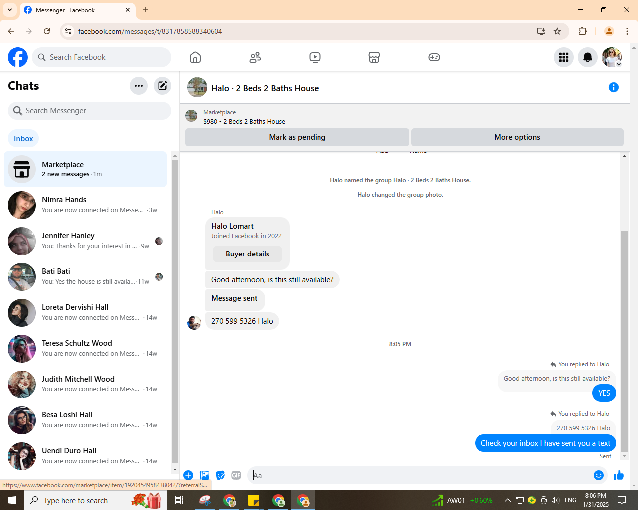The height and width of the screenshot is (510, 638).
Task: Open Buyer details for Halo Lomart
Action: tap(247, 254)
